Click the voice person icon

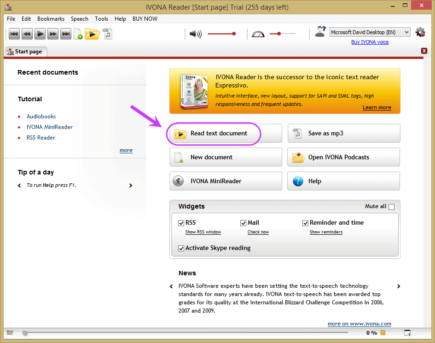(x=320, y=31)
